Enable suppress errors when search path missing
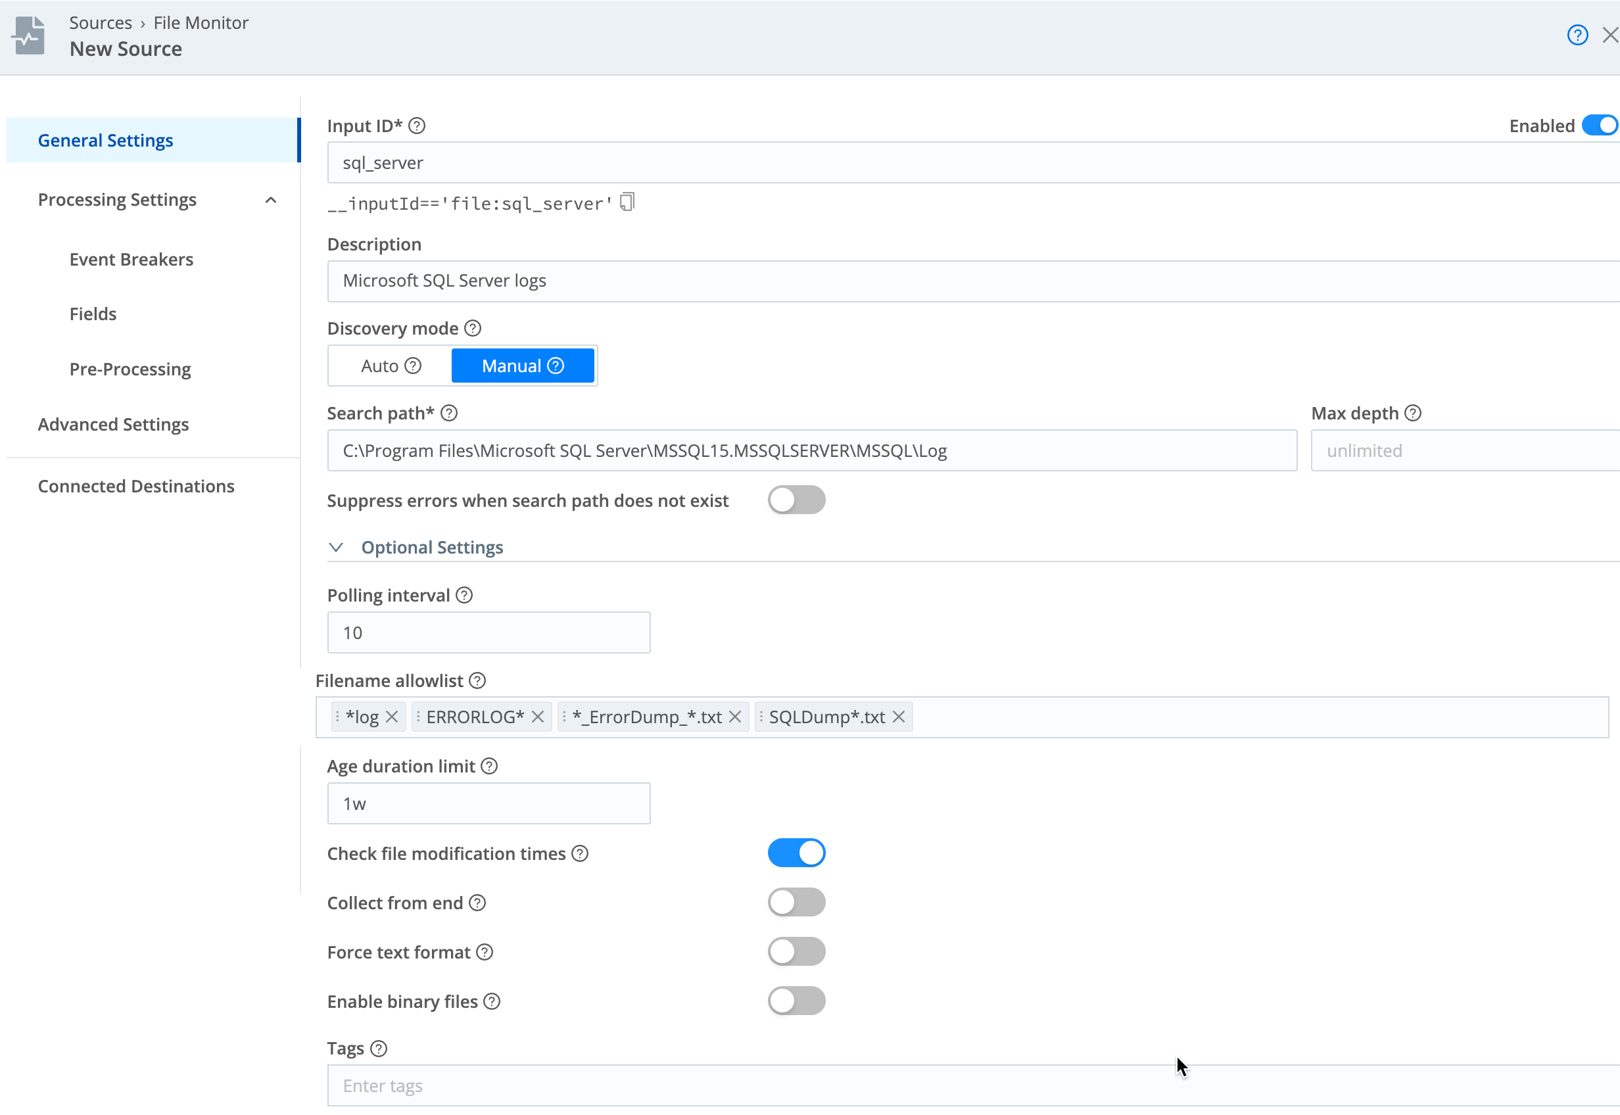1620x1115 pixels. pos(796,500)
